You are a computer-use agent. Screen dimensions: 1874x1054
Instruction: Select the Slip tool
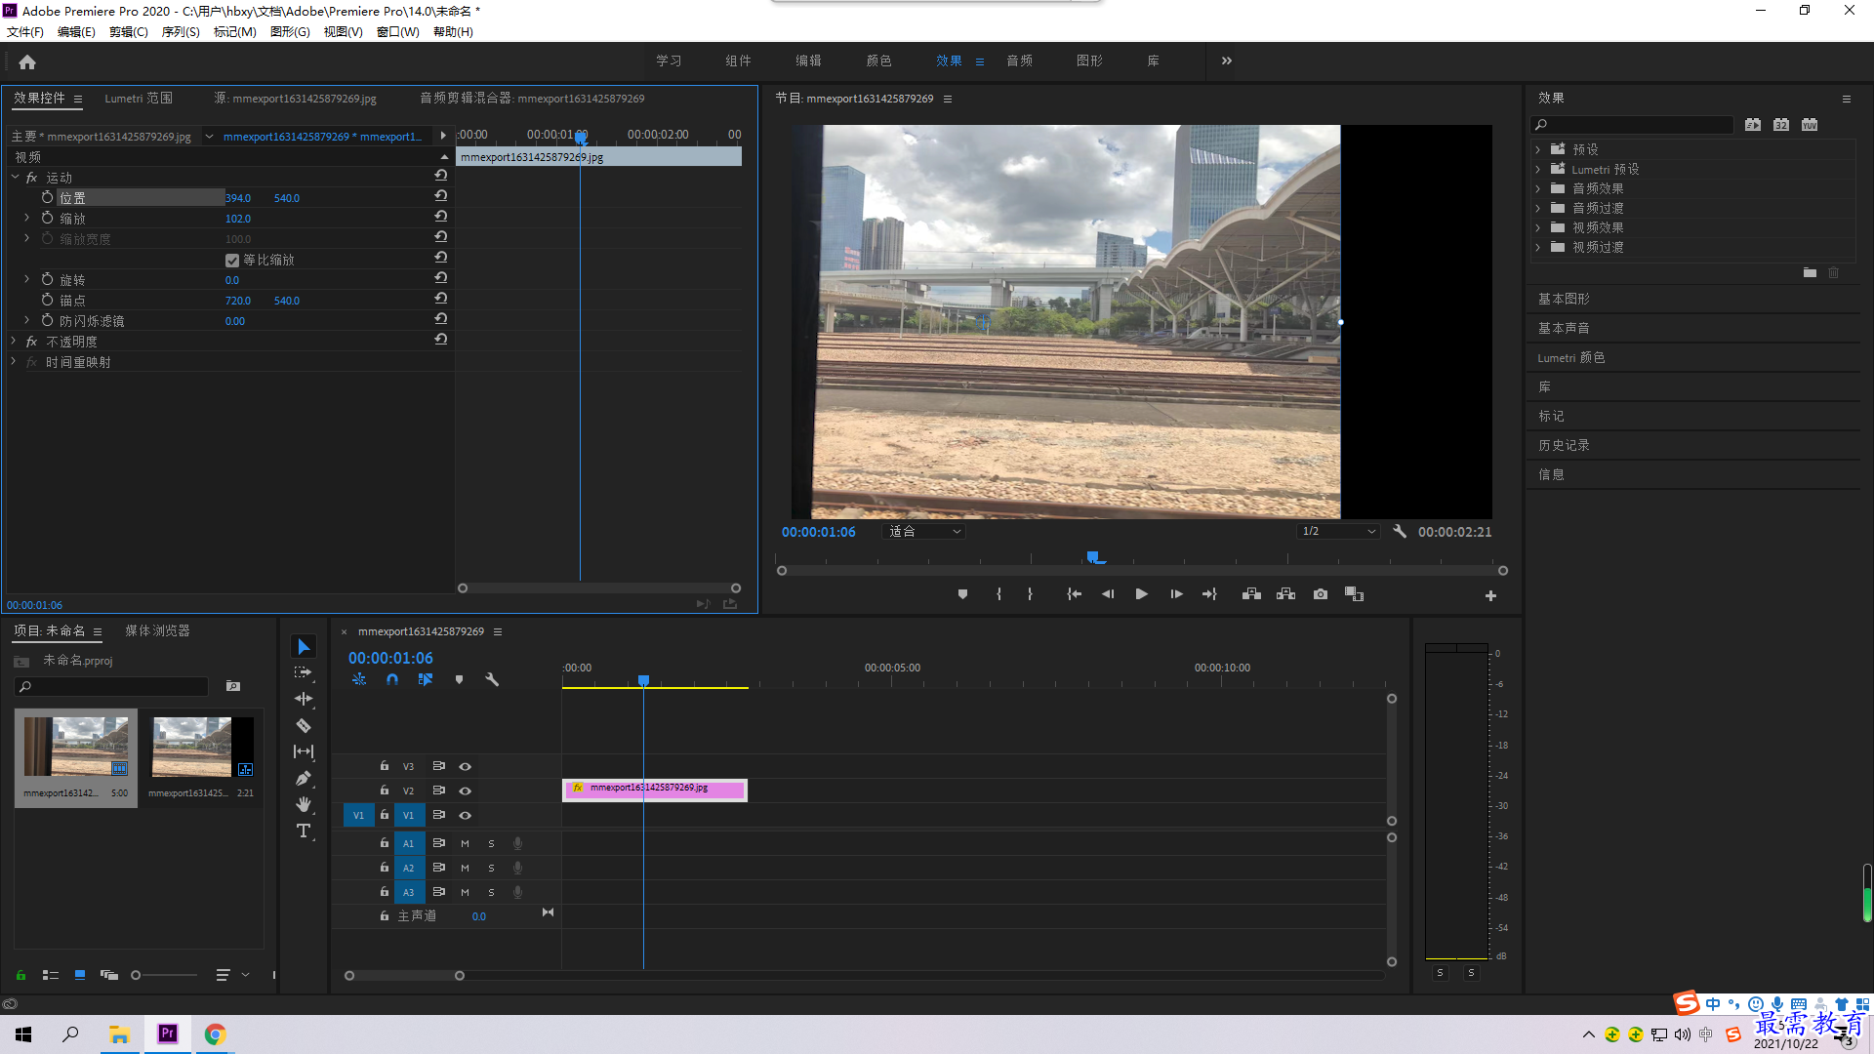tap(304, 751)
